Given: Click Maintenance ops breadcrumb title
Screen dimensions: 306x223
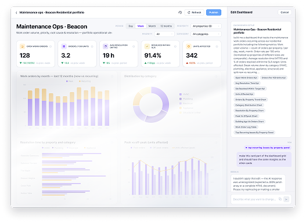Looking at the screenshot, I should [52, 13].
